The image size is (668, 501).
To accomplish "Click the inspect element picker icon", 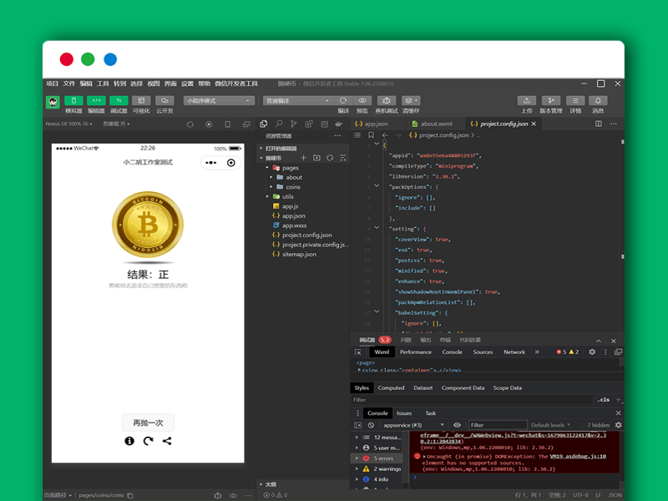I will (358, 352).
